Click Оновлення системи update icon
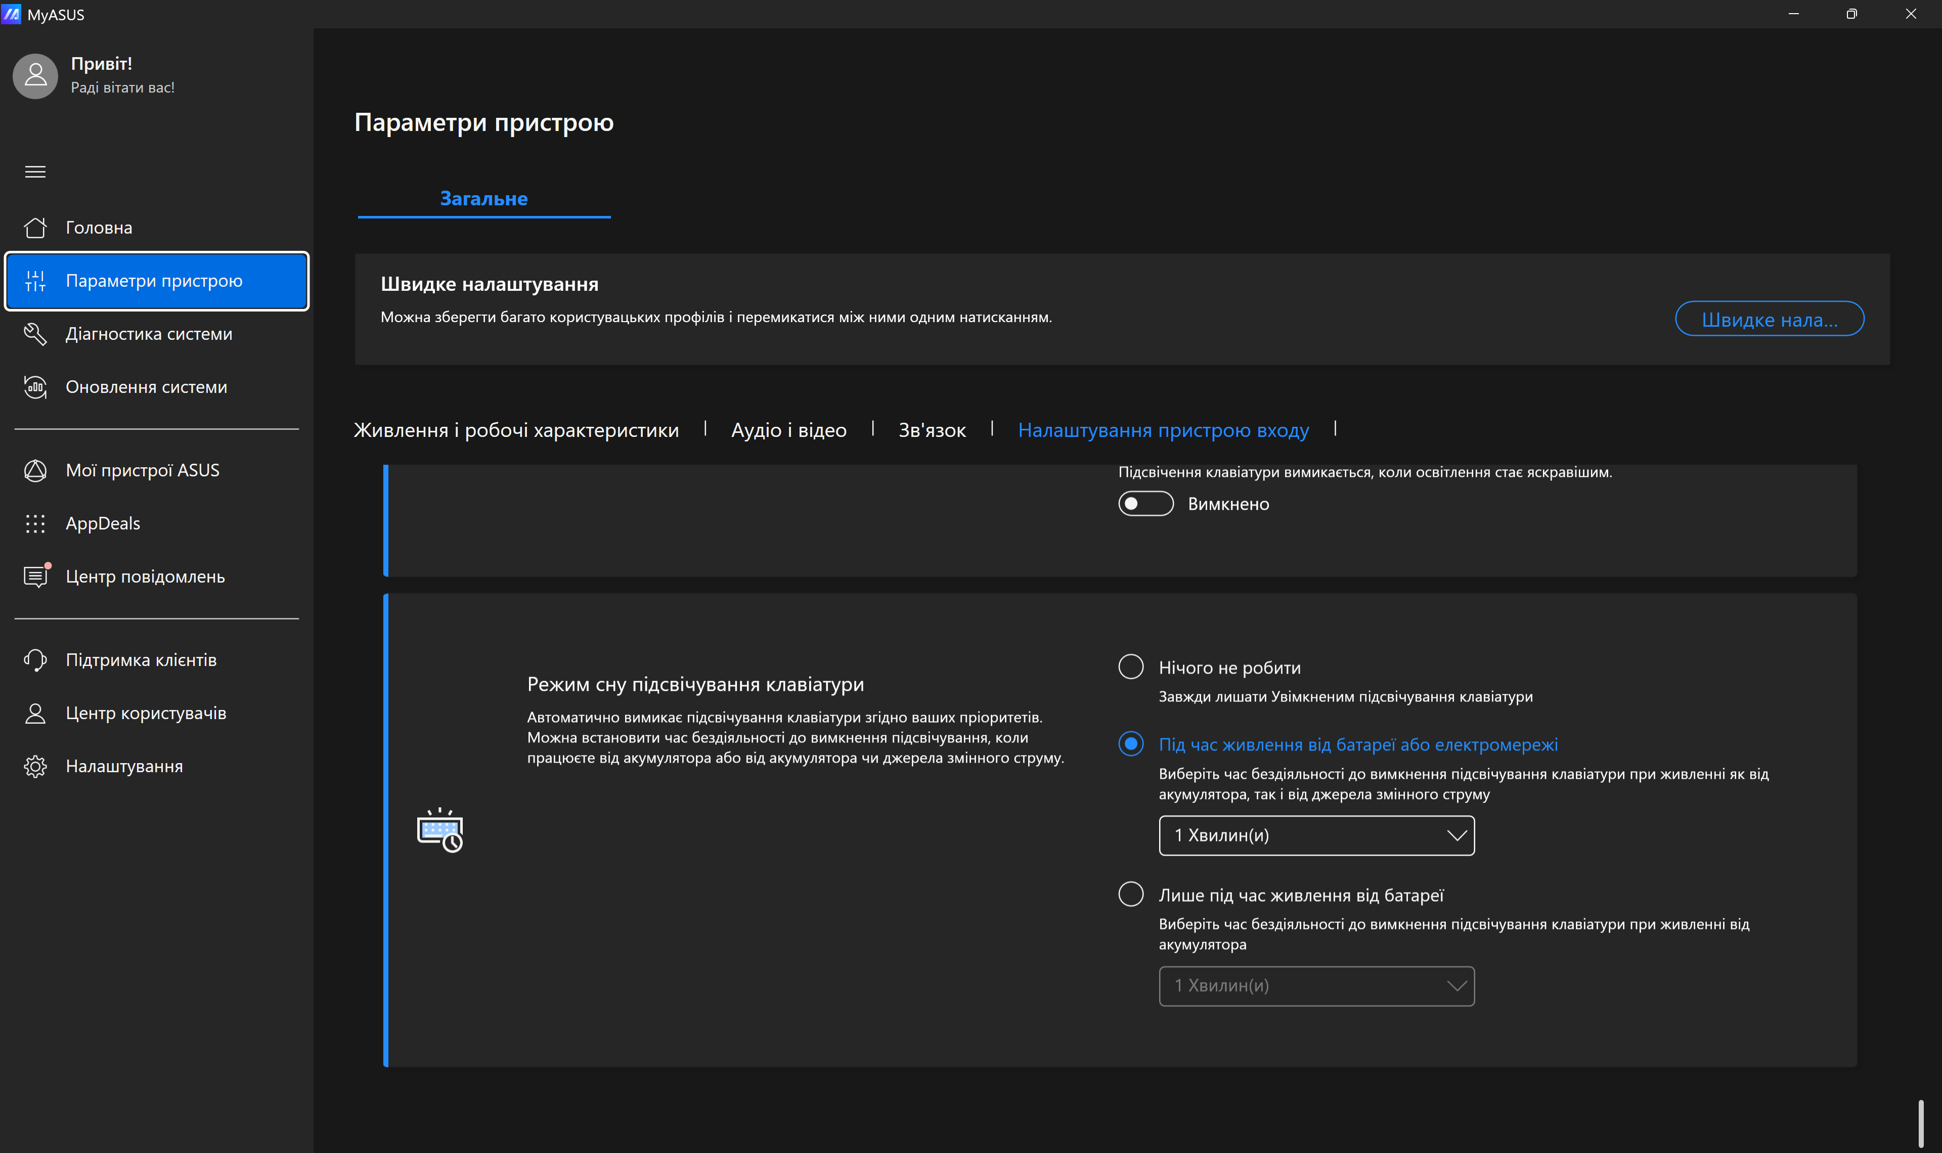Viewport: 1942px width, 1153px height. coord(35,387)
